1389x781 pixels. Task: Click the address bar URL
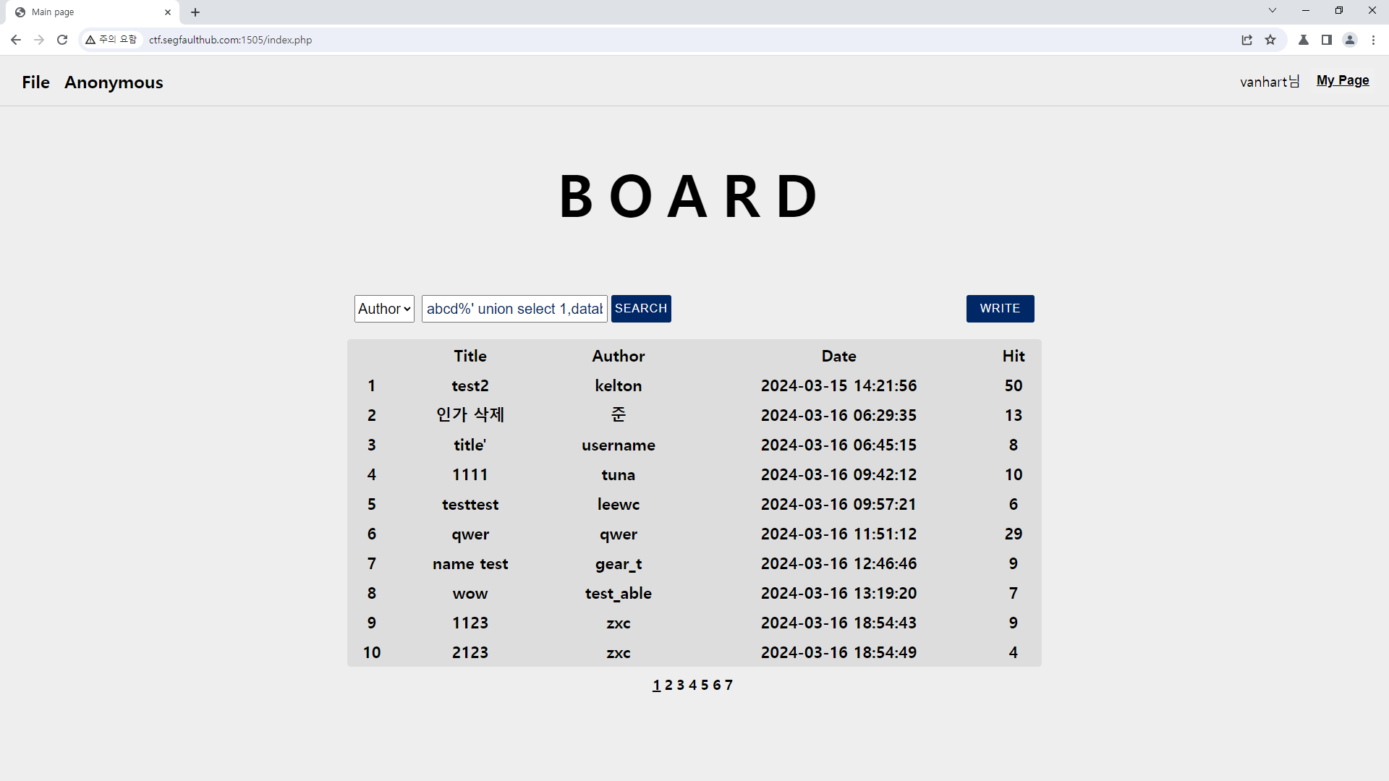point(230,40)
